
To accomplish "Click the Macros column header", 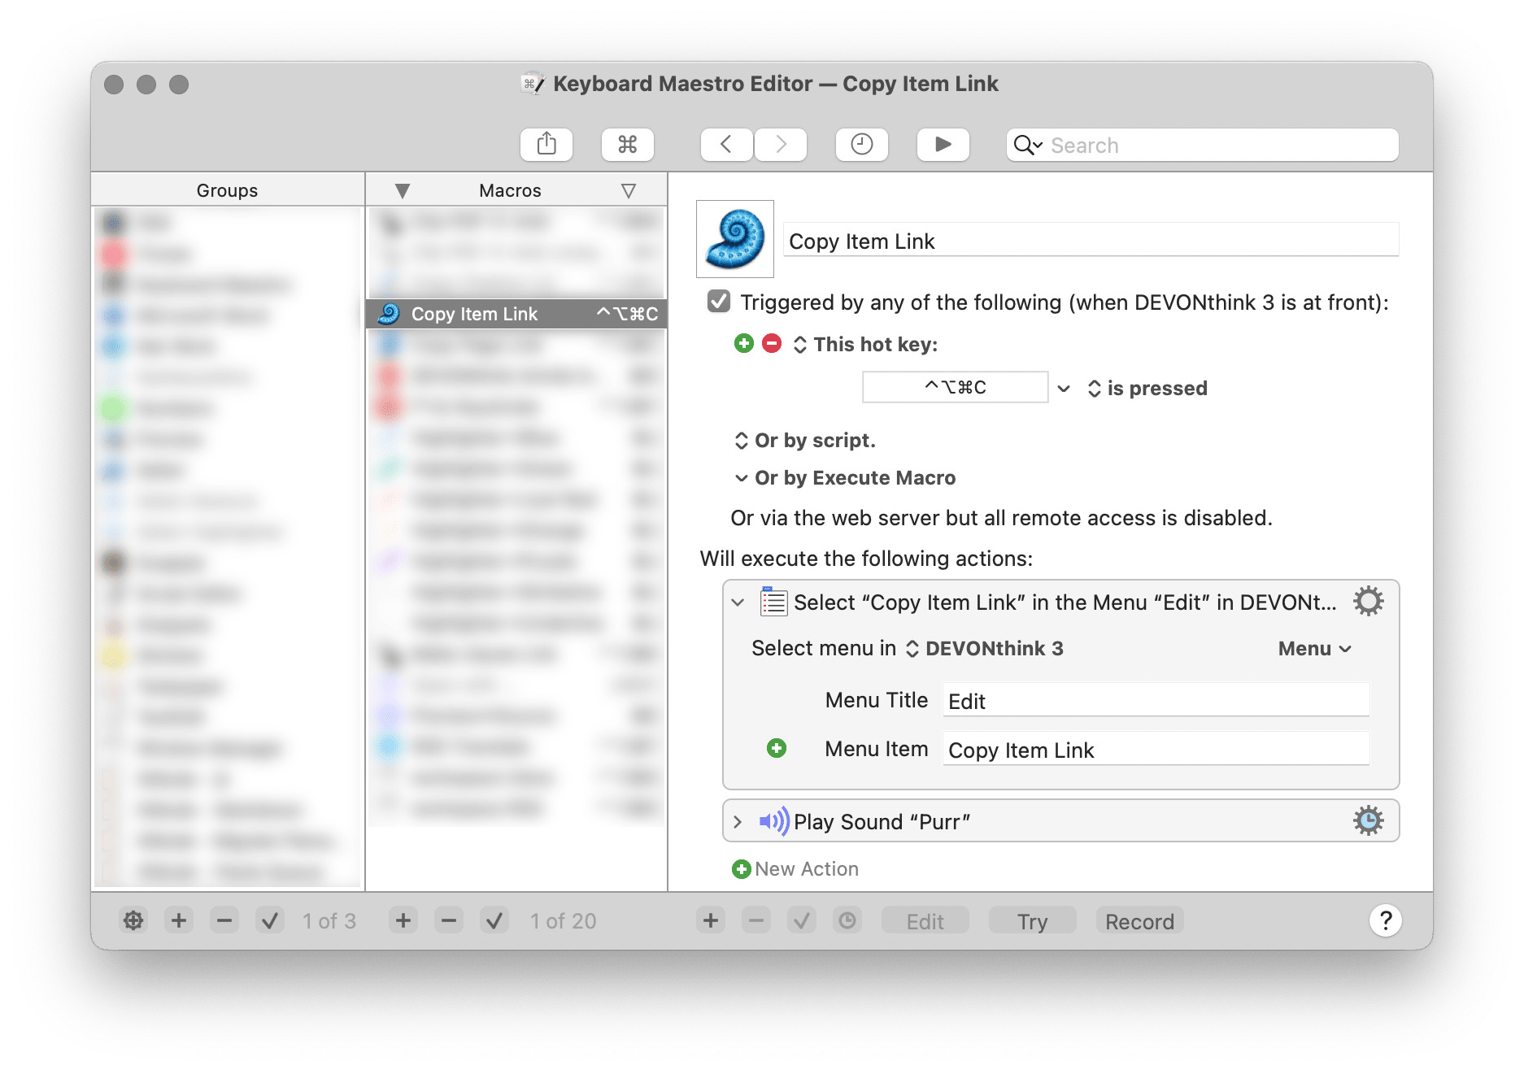I will point(510,190).
